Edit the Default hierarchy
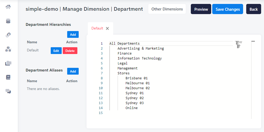Image resolution: width=264 pixels, height=132 pixels. coord(56,51)
